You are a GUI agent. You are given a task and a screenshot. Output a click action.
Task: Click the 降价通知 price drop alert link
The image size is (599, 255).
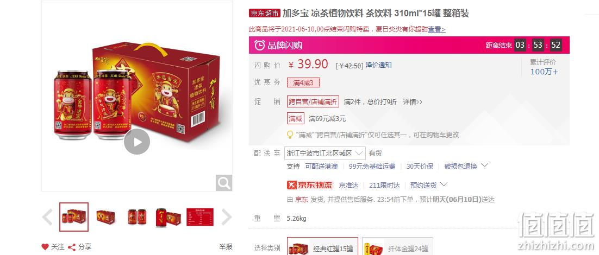(x=378, y=65)
